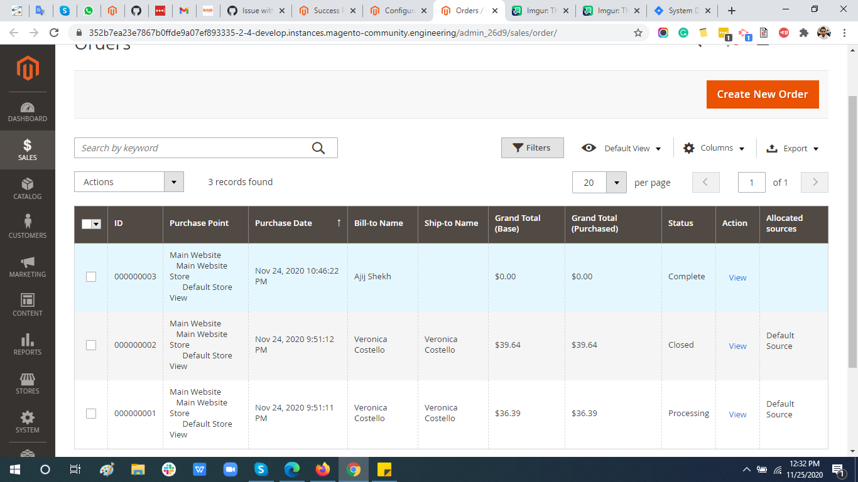
Task: Open the Catalog section
Action: (28, 190)
